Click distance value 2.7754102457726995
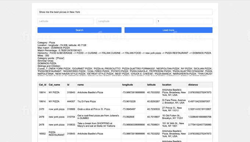Image resolution: width=250 pixels, height=142 pixels. tap(200, 125)
